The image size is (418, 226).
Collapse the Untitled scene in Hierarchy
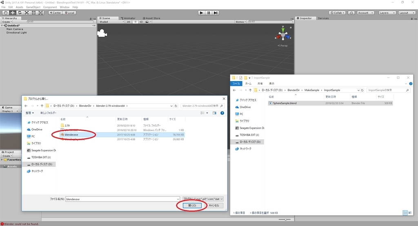pos(2,26)
